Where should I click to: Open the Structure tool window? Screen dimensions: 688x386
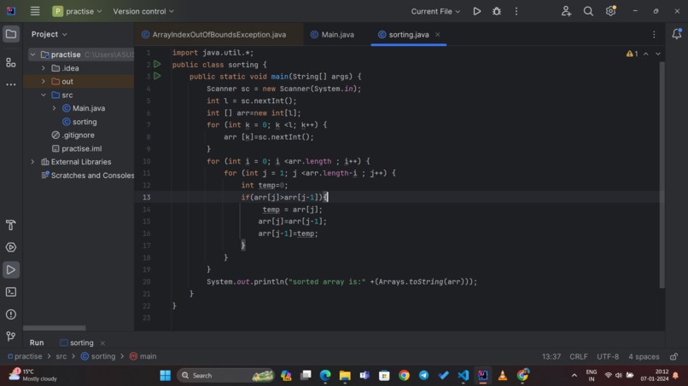[x=11, y=63]
